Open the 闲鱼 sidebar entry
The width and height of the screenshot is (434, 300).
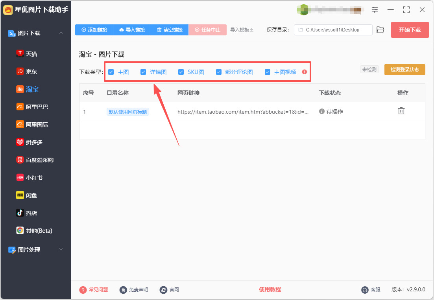point(27,195)
